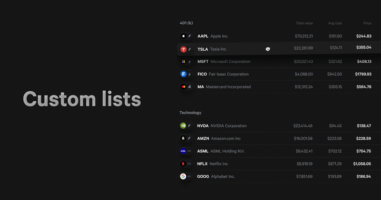Image resolution: width=381 pixels, height=200 pixels.
Task: Sort by the Total value column header
Action: [304, 23]
